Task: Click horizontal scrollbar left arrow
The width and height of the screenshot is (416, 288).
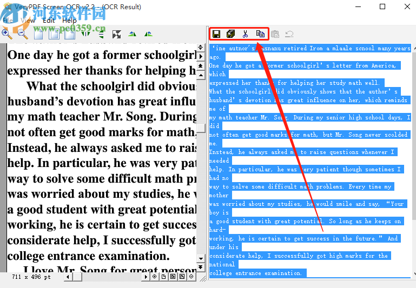Action: tap(68, 277)
